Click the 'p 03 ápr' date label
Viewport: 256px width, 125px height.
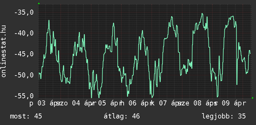(x=43, y=103)
